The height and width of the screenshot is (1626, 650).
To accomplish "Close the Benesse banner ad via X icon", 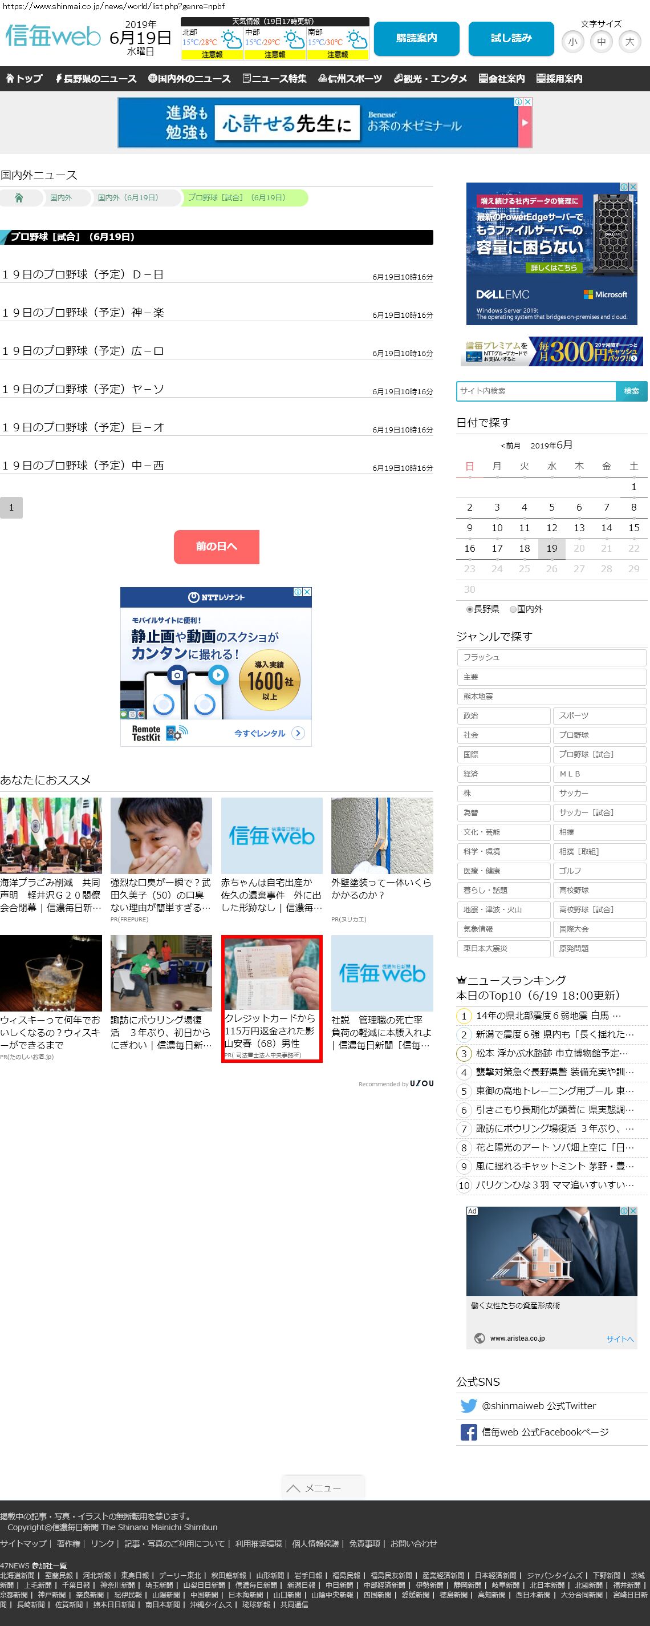I will click(x=527, y=102).
